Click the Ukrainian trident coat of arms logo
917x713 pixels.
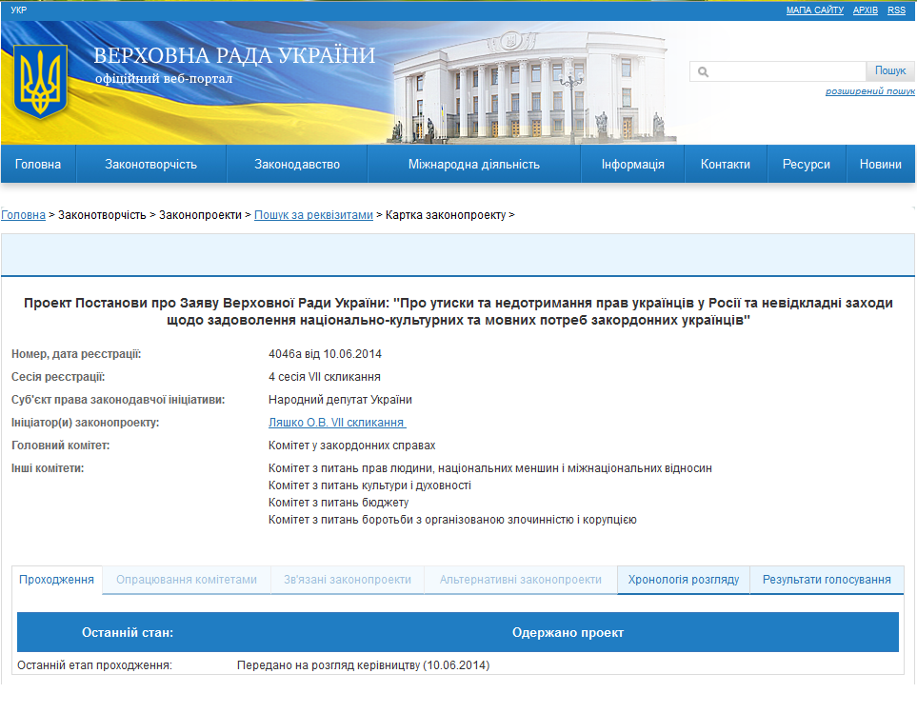click(x=40, y=82)
